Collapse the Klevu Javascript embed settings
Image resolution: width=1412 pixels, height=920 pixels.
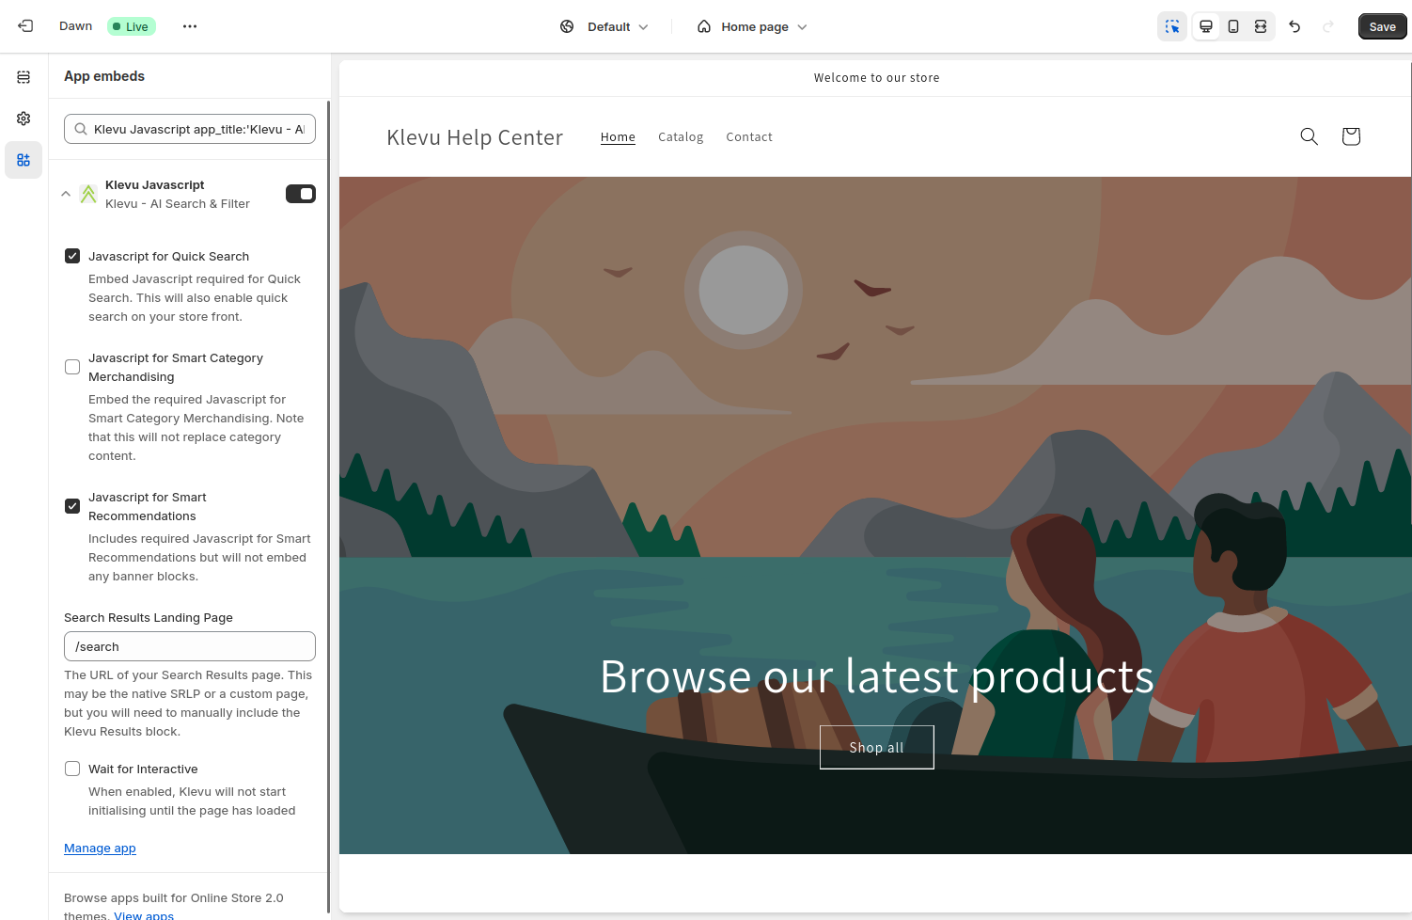66,194
